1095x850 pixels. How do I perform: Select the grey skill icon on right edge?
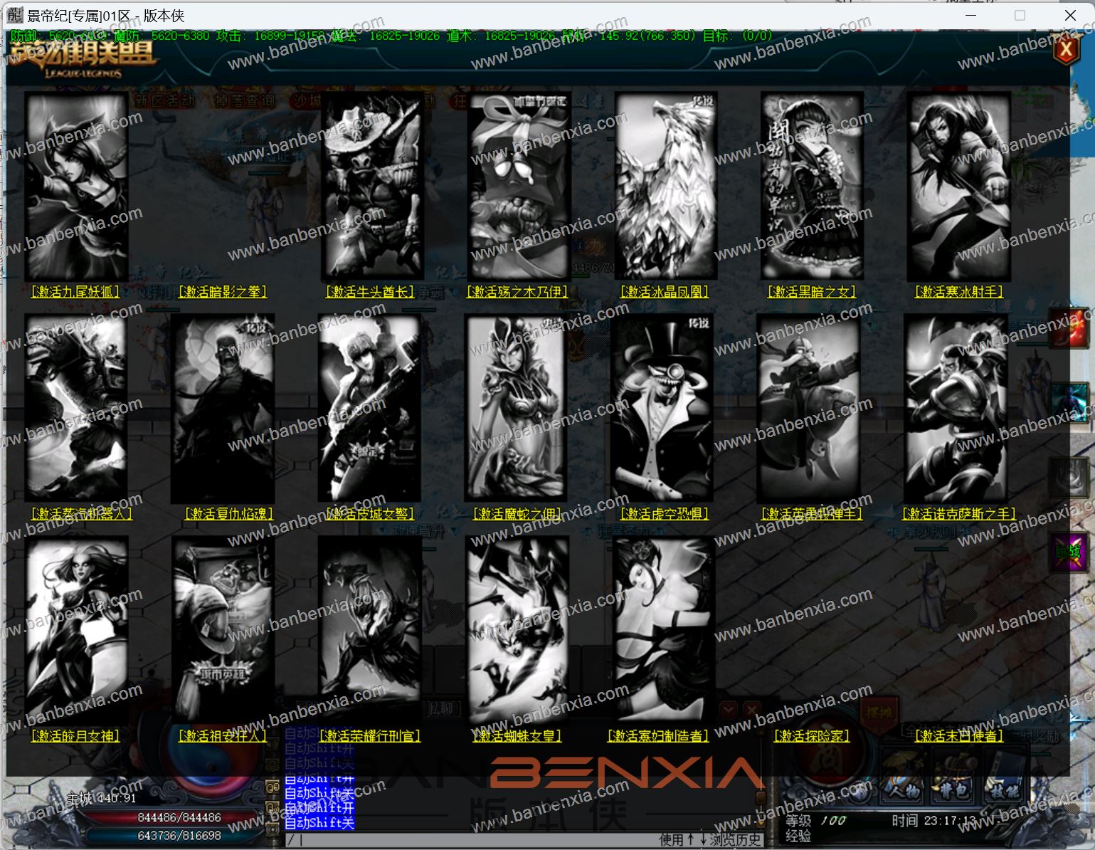click(1069, 477)
